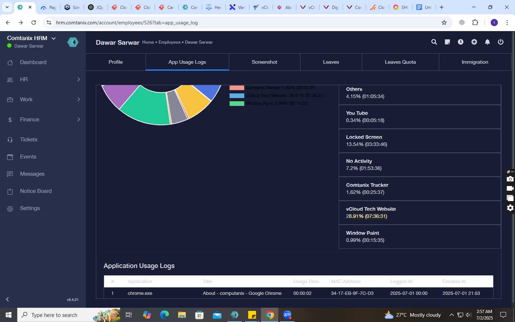The image size is (515, 322).
Task: Click chrome.exe in usage logs table
Action: click(140, 293)
